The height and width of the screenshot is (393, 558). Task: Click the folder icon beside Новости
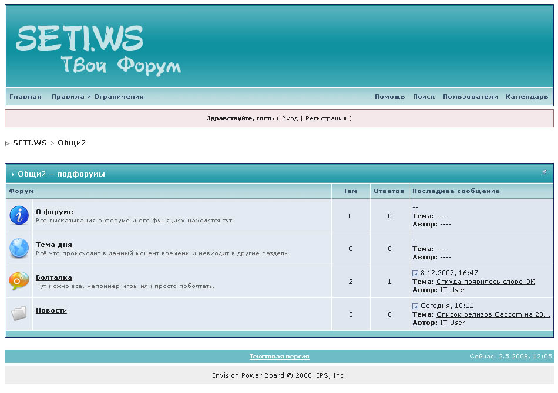click(19, 314)
